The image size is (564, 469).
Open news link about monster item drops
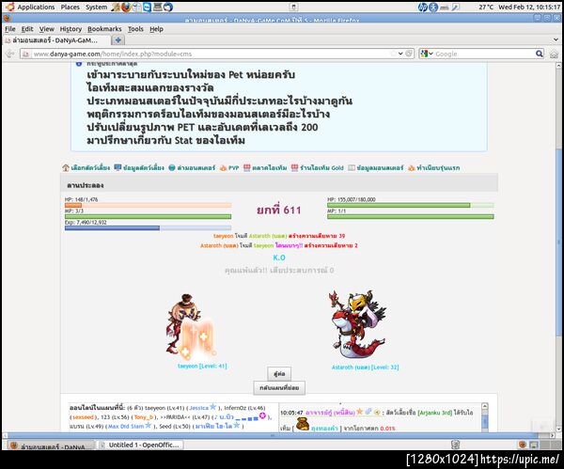pos(209,114)
